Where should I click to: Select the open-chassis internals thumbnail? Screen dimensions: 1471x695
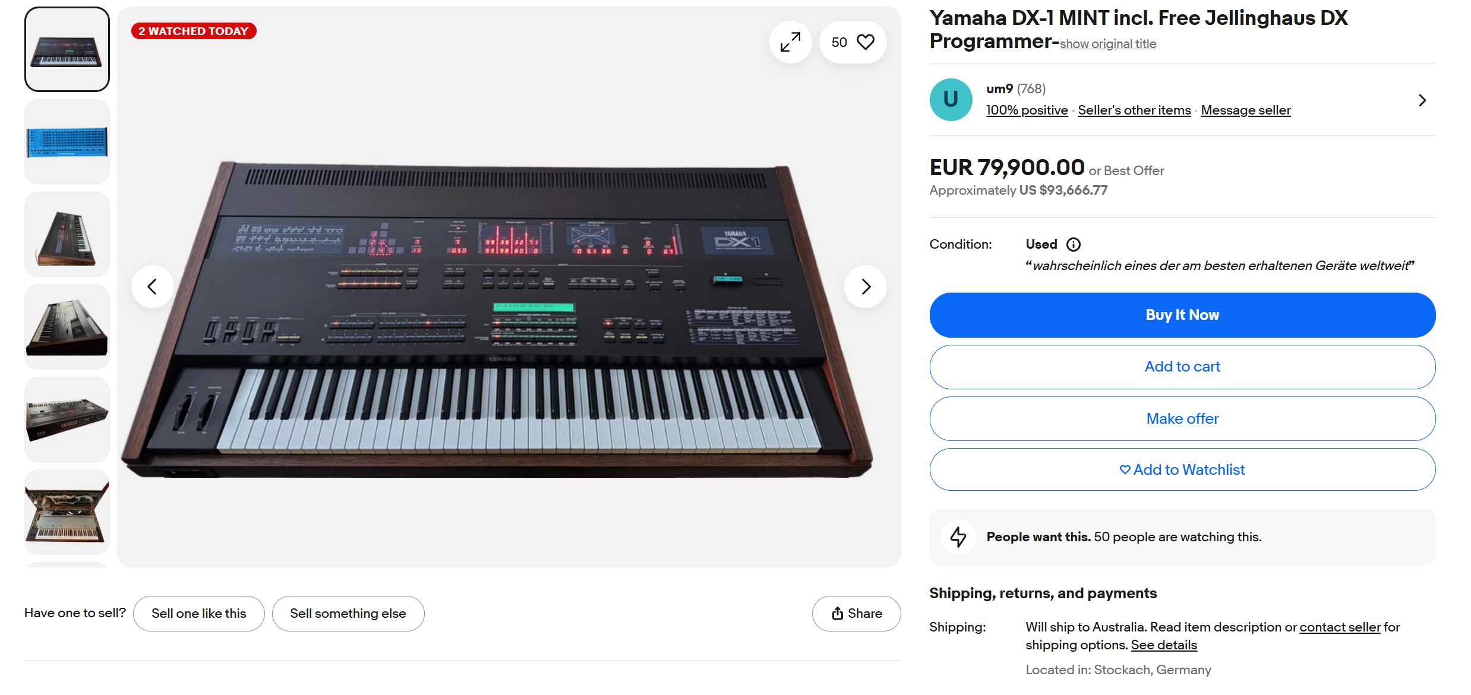click(x=67, y=512)
